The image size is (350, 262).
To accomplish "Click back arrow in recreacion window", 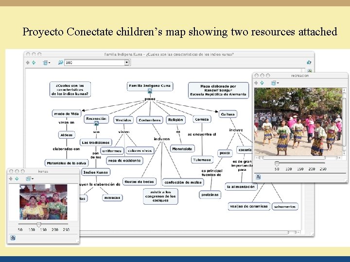I will coord(256,83).
